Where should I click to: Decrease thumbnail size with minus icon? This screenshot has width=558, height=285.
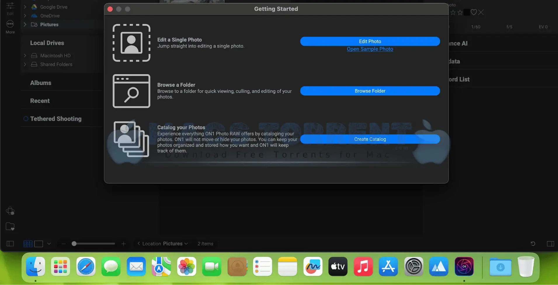pos(64,244)
